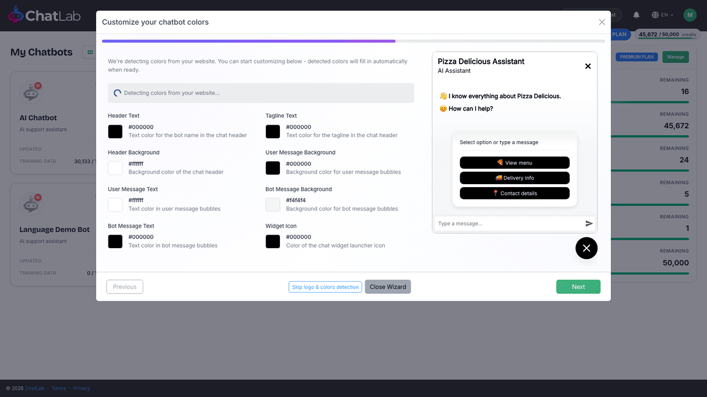Image resolution: width=707 pixels, height=397 pixels.
Task: Click the notifications bell icon
Action: (636, 15)
